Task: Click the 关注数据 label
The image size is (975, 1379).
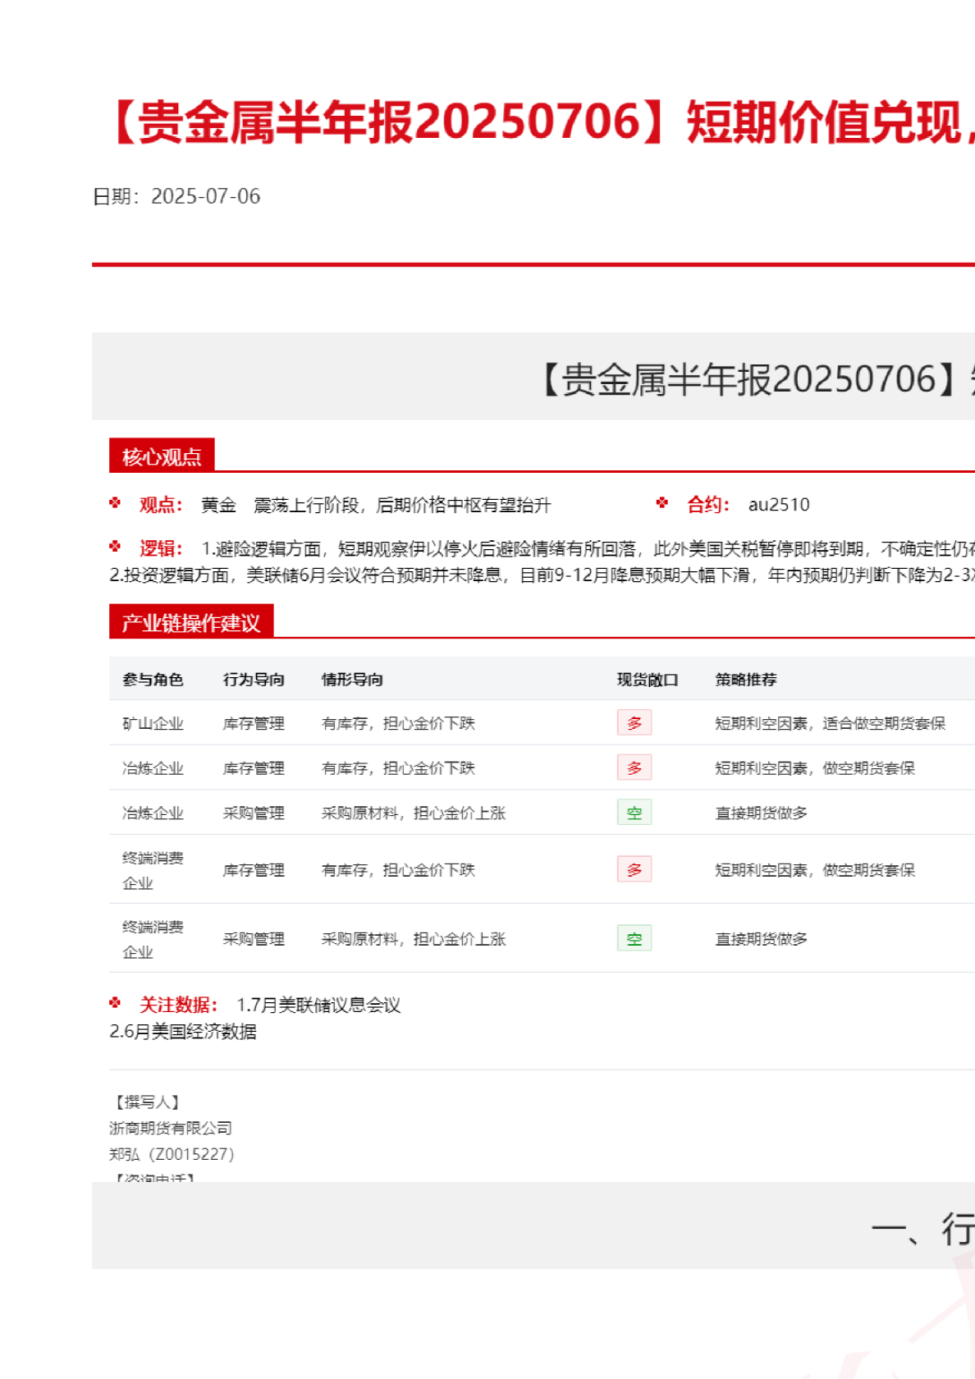Action: tap(179, 1005)
